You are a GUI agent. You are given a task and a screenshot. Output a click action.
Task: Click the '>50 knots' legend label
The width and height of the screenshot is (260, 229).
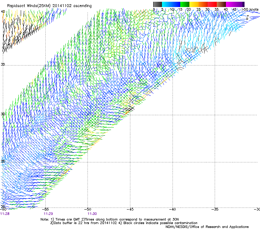click(x=250, y=10)
